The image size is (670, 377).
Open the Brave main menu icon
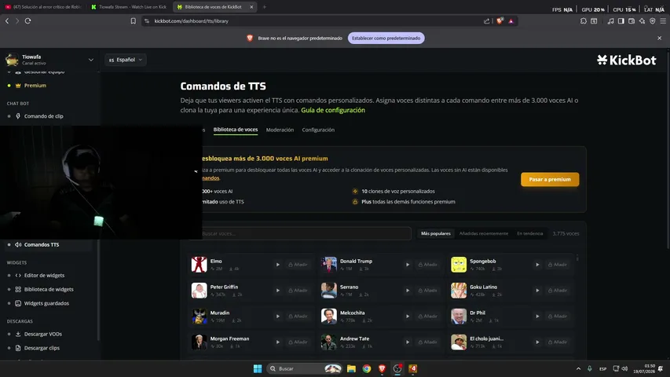[663, 21]
